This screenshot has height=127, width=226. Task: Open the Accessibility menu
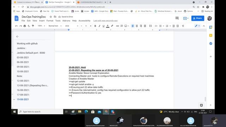(x=84, y=21)
